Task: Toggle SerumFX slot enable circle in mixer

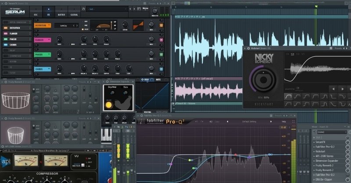Action: 347,142
